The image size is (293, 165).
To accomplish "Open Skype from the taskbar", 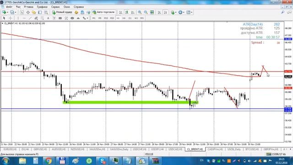I will (x=102, y=161).
